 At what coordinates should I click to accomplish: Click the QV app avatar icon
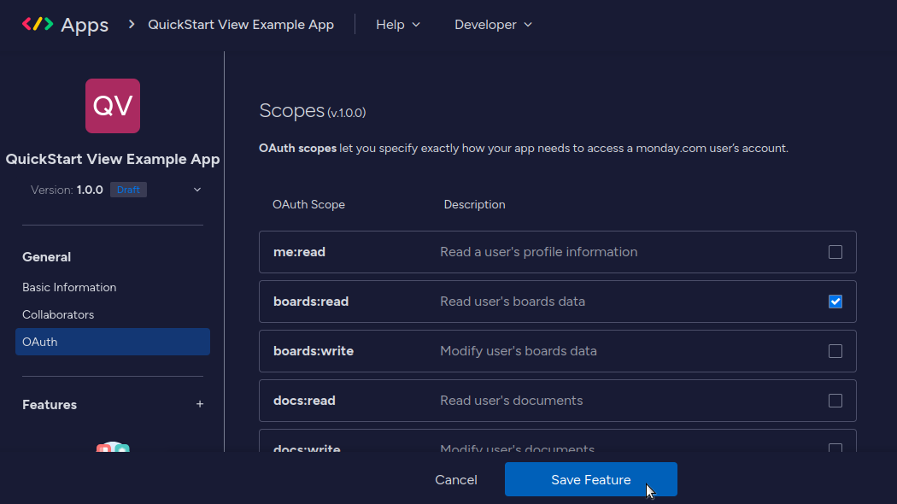(x=113, y=106)
